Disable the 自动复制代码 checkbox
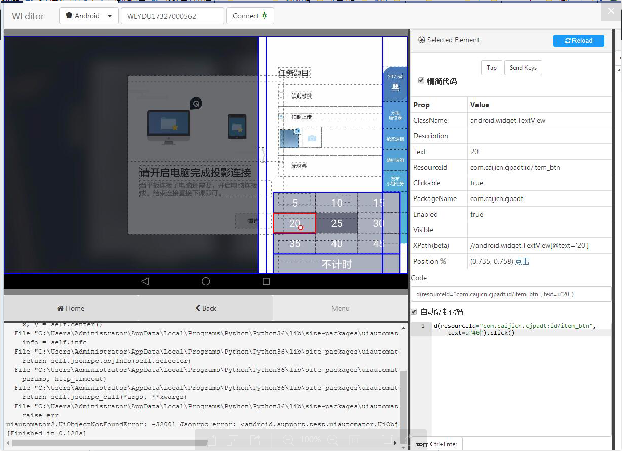 coord(414,311)
